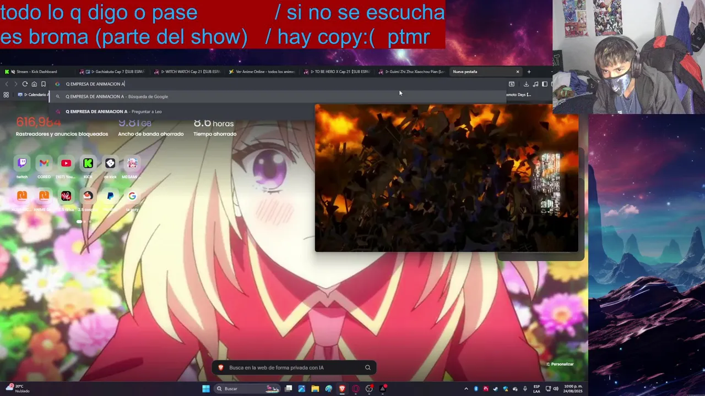Switch to Guimi Zhi Zhu tab
This screenshot has height=396, width=705.
pyautogui.click(x=411, y=71)
